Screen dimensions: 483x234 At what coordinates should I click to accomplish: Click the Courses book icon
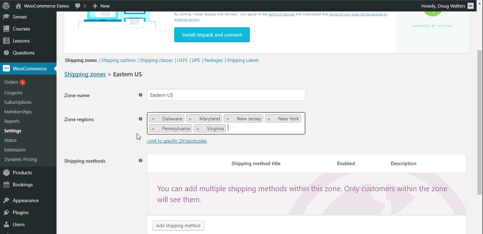click(6, 29)
